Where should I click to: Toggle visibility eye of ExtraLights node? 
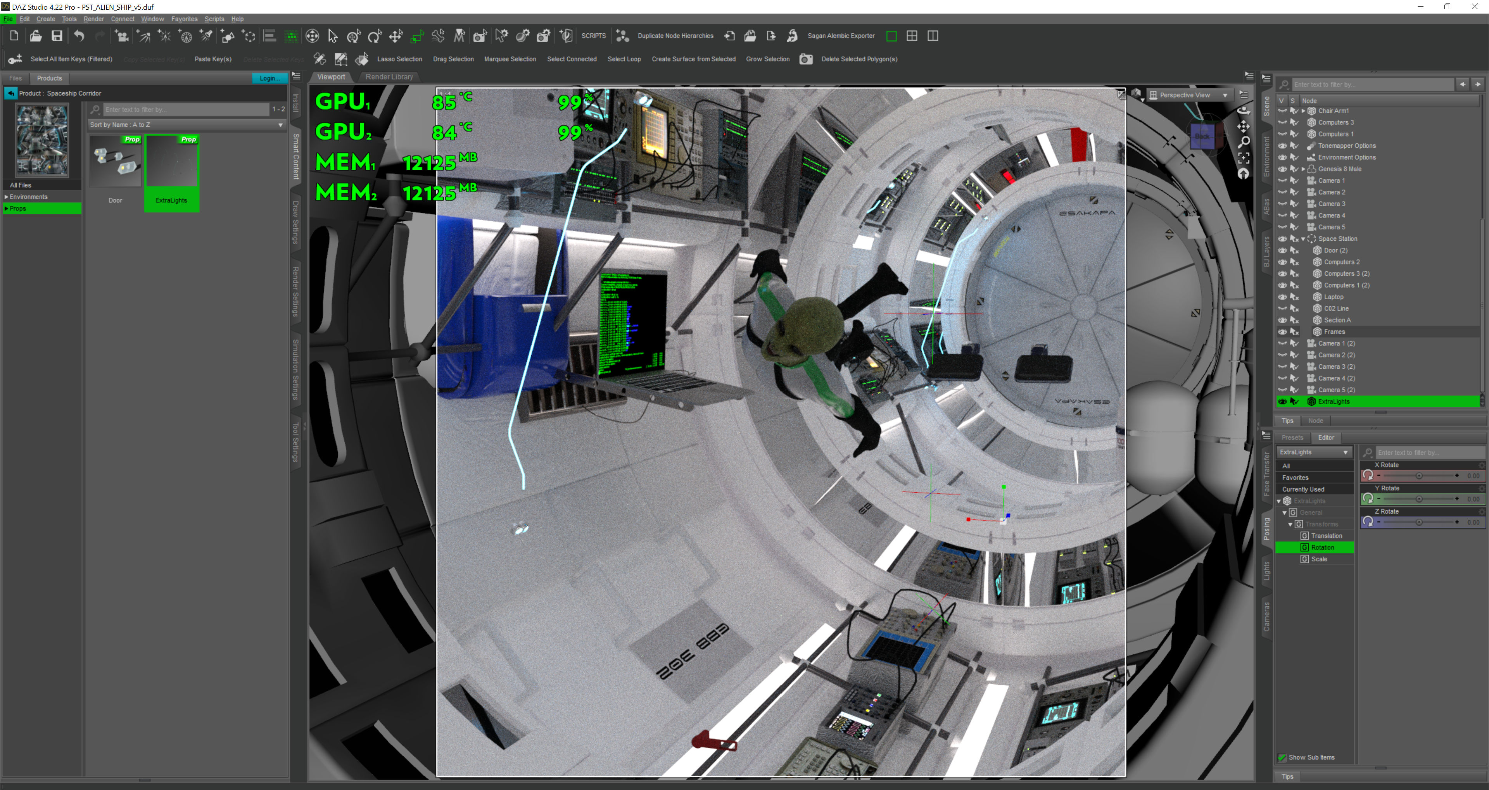pos(1282,402)
